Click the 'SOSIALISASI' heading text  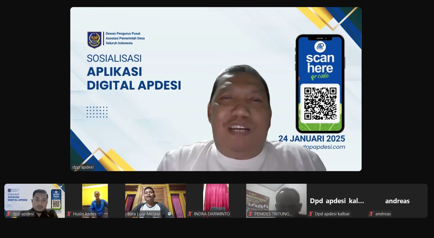click(x=114, y=58)
